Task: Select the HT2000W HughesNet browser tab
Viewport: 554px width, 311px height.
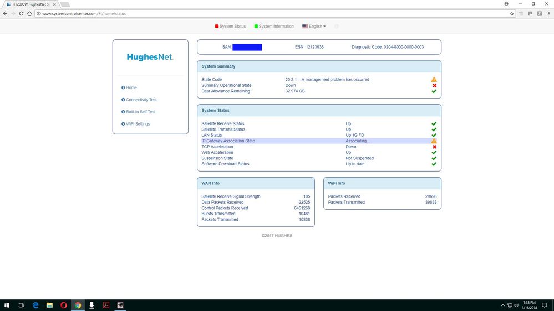Action: point(31,4)
